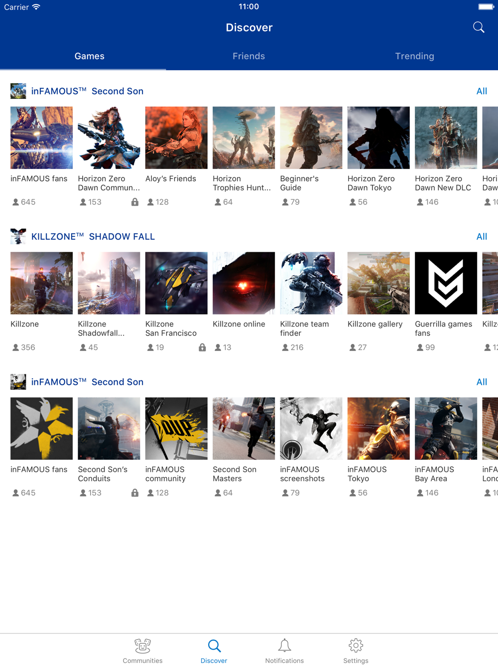
Task: Tap the search magnifier in the Discover header
Action: point(479,27)
